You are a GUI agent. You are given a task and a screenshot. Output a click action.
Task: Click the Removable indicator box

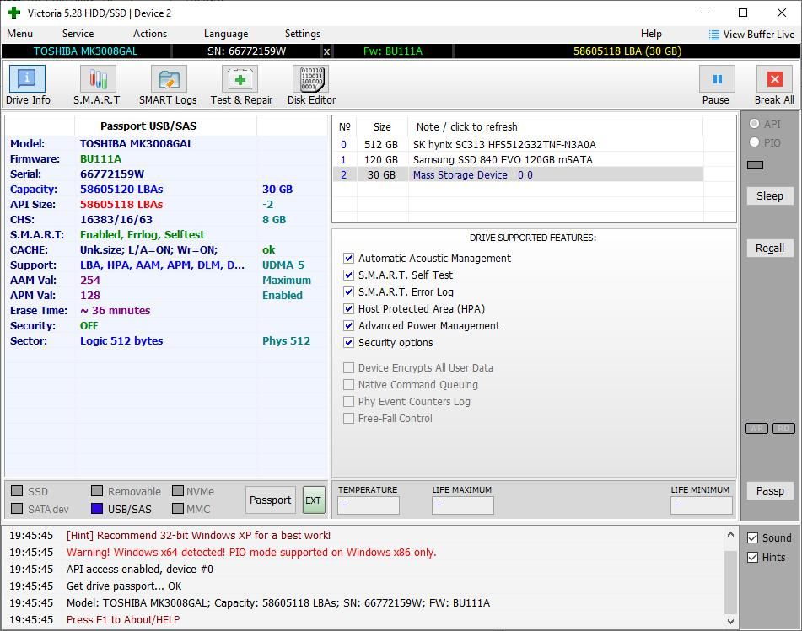click(97, 491)
